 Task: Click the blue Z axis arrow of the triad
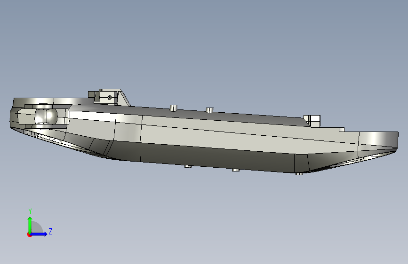point(39,234)
